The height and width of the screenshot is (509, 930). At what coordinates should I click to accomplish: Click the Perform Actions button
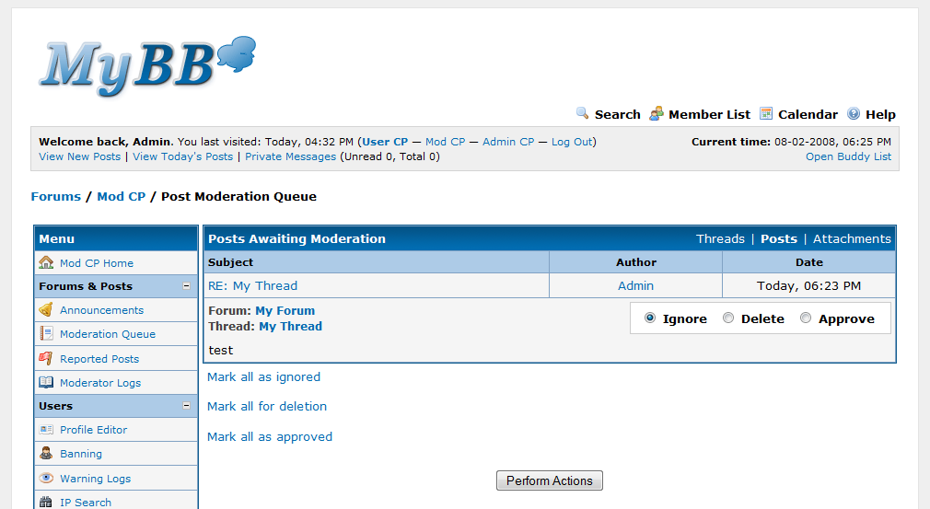549,480
